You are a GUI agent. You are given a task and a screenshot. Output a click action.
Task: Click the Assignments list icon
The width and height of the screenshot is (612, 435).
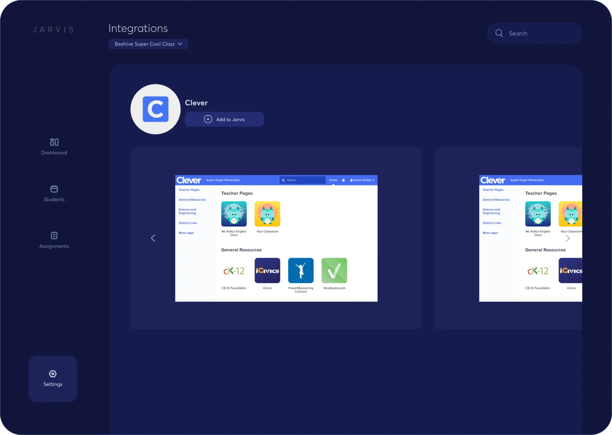(54, 236)
